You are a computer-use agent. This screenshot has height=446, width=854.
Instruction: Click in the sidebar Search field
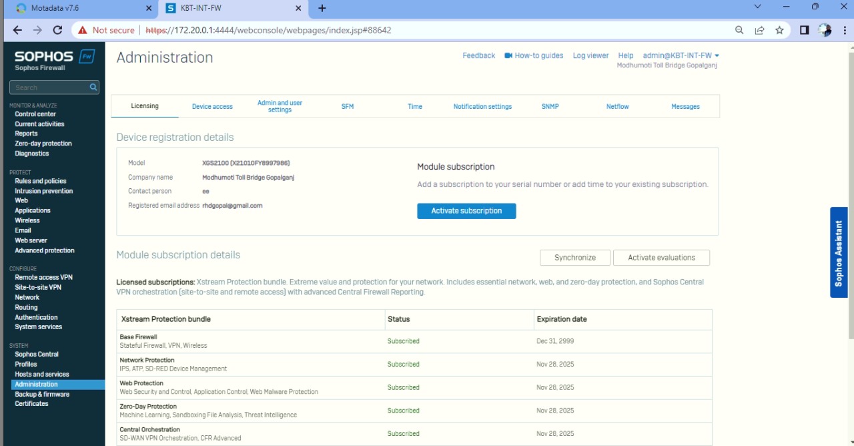point(50,87)
